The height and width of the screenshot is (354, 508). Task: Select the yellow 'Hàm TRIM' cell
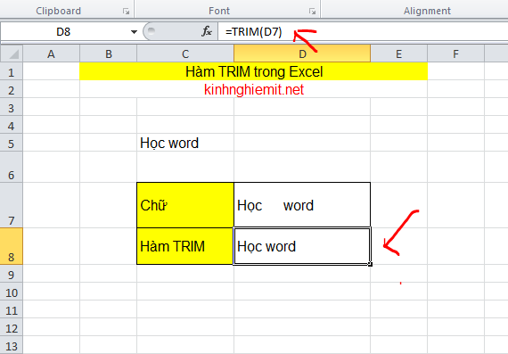pyautogui.click(x=185, y=246)
